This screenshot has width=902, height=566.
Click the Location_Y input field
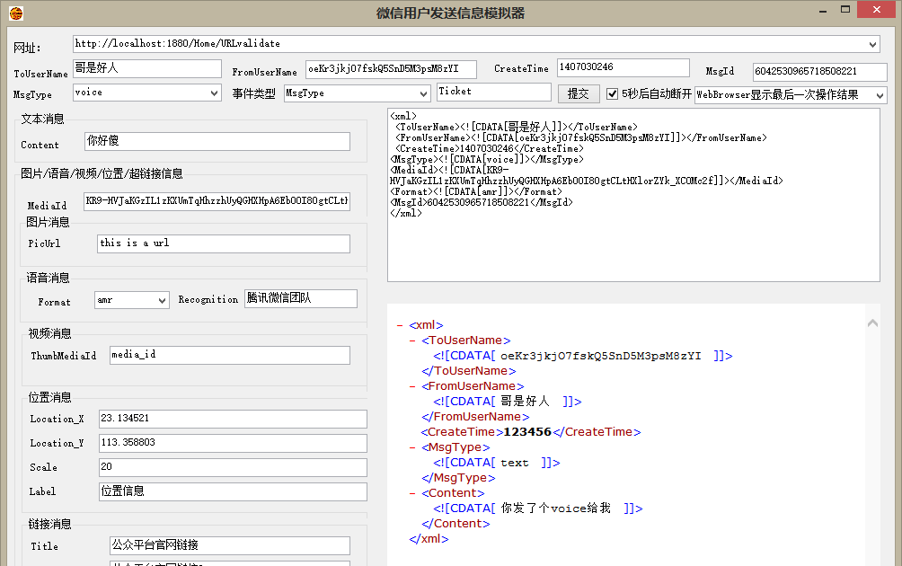pyautogui.click(x=233, y=444)
